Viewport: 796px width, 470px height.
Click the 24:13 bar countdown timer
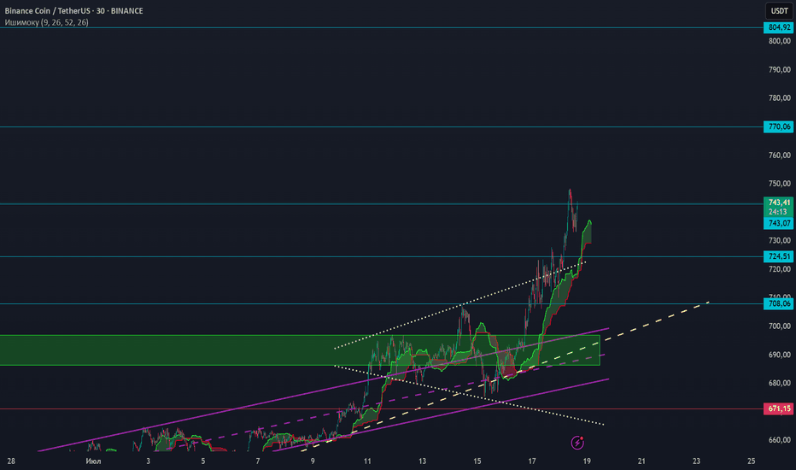[x=779, y=212]
